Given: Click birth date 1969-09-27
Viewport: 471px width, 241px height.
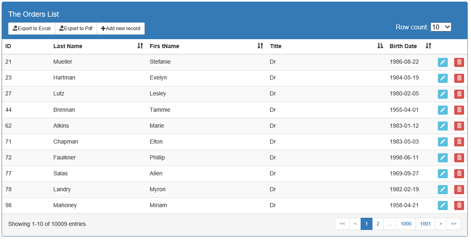Looking at the screenshot, I should pos(404,173).
